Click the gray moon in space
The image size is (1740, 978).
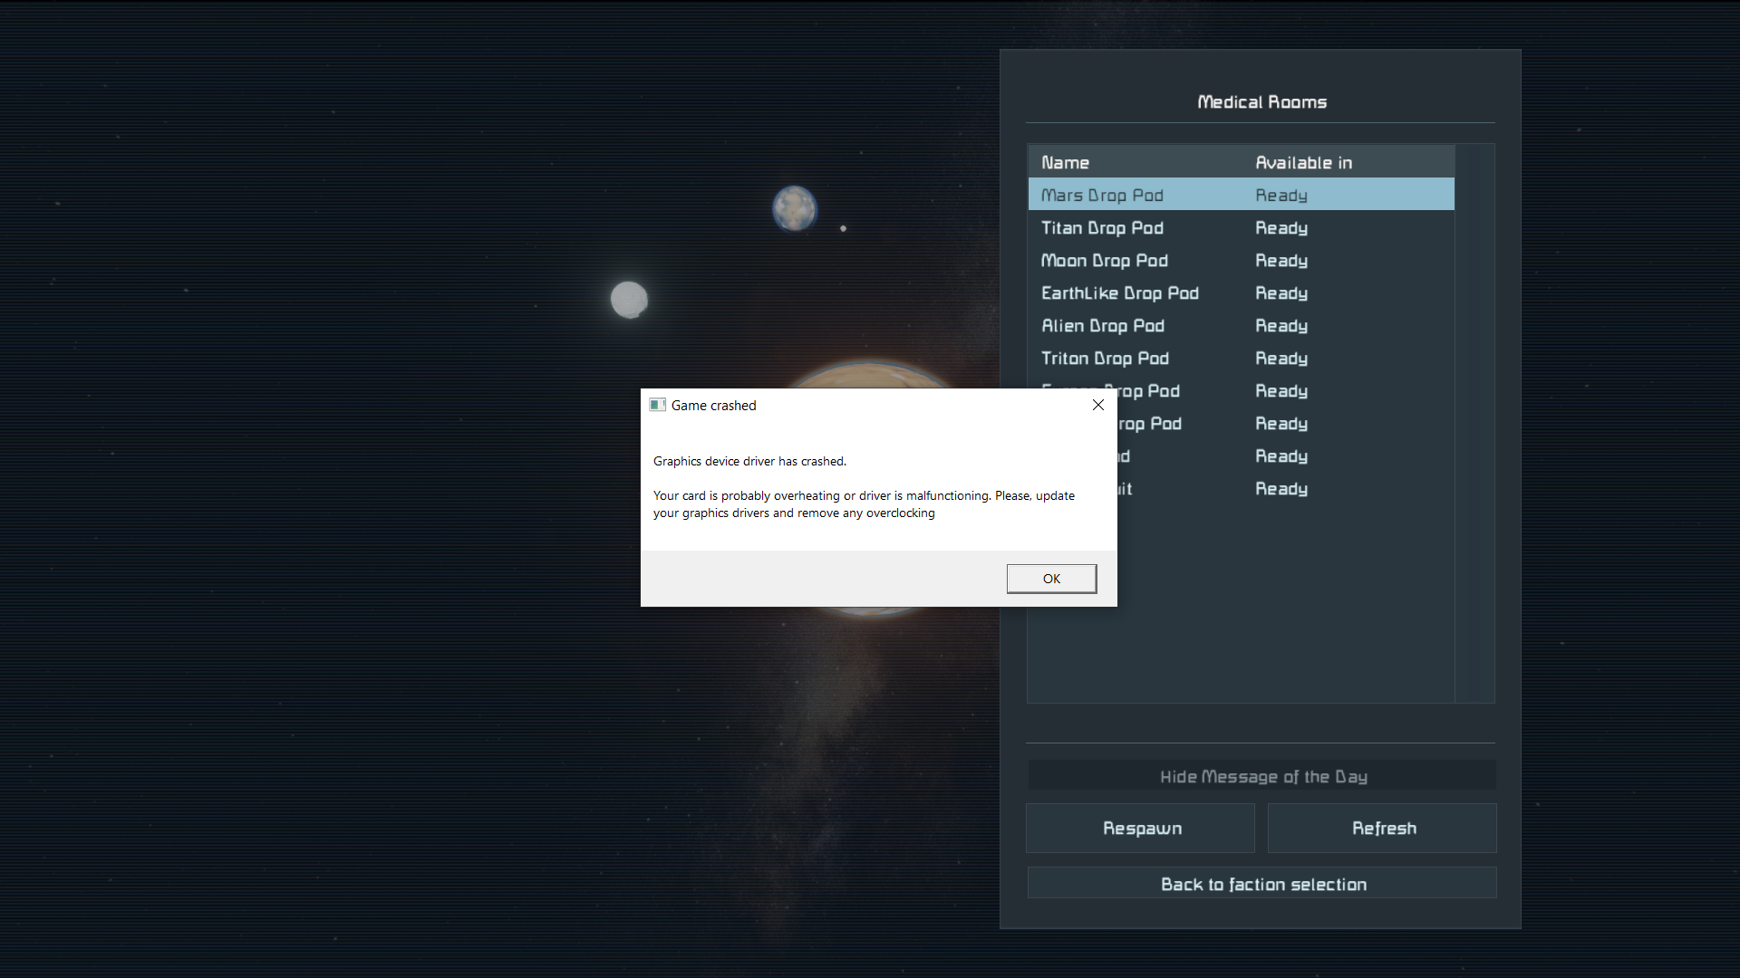point(629,299)
